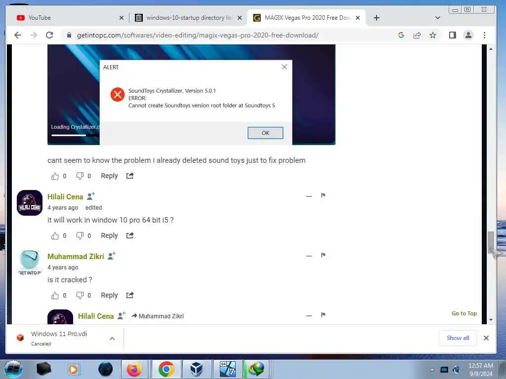Follow Hilali Cena on window 10 comment
The image size is (506, 379).
coord(91,195)
